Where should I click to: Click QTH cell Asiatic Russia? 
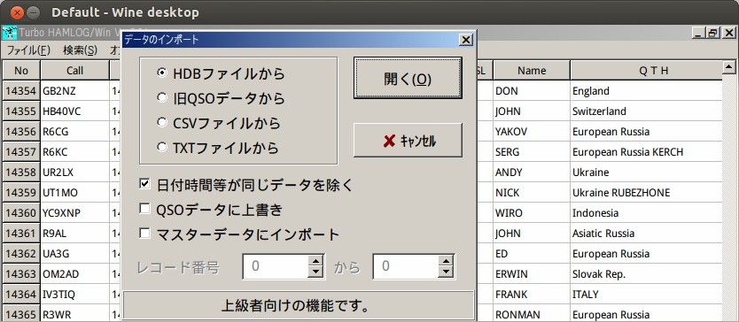tap(646, 234)
